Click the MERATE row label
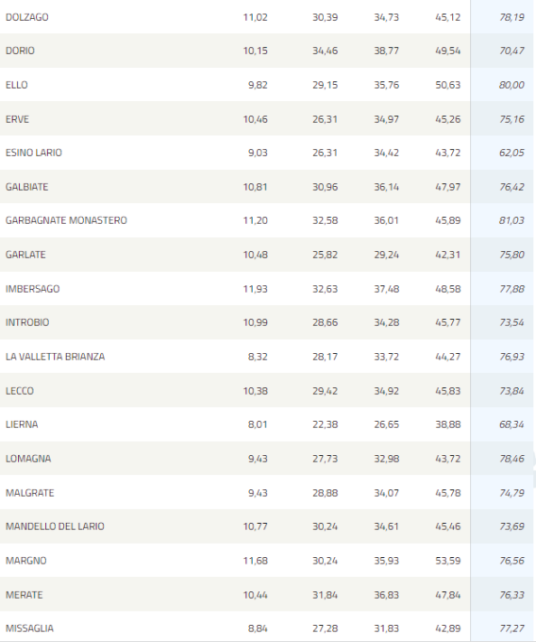Screen dimensions: 536x642 tap(25, 595)
